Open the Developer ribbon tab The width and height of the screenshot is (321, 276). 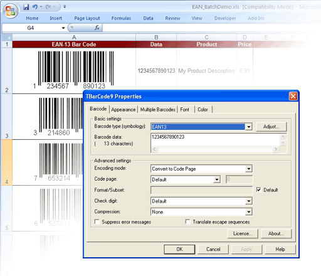click(x=225, y=18)
